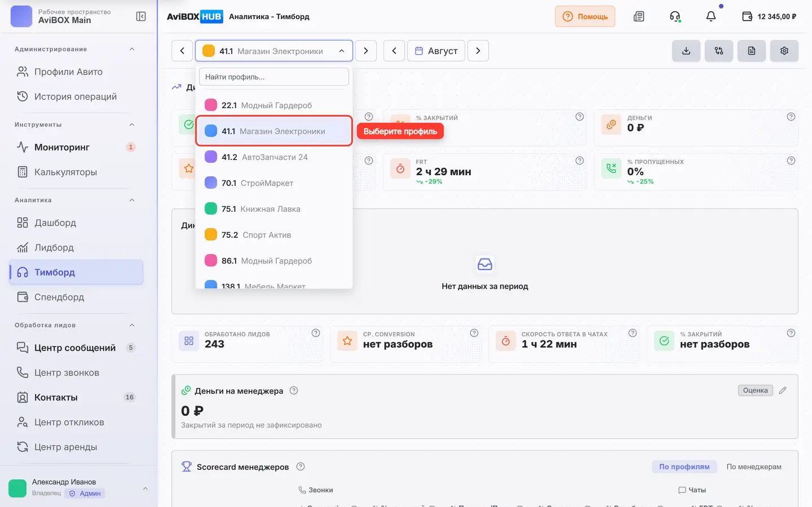
Task: Collapse the Обработка лидов section
Action: pyautogui.click(x=132, y=325)
